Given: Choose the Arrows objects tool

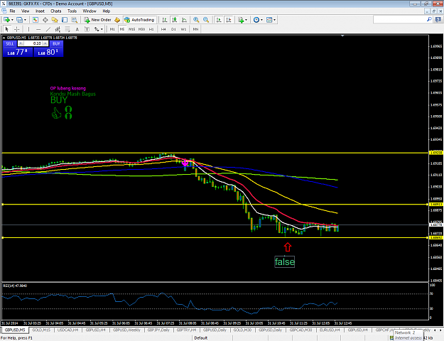Looking at the screenshot, I should point(97,29).
